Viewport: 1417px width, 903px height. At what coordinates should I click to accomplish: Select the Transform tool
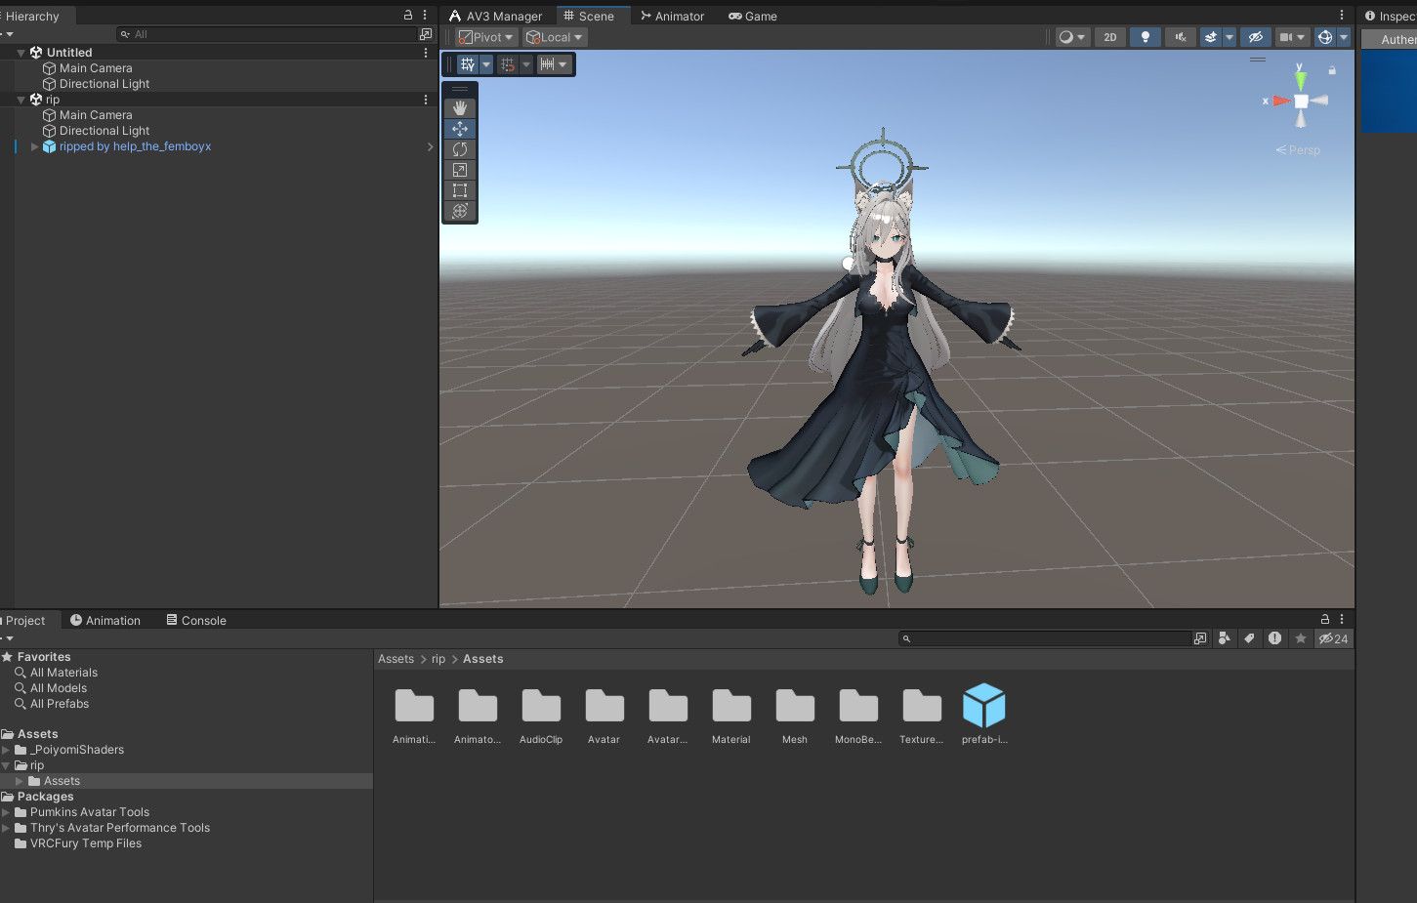click(x=460, y=211)
